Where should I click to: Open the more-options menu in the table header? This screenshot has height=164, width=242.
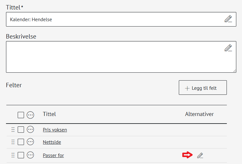30,115
